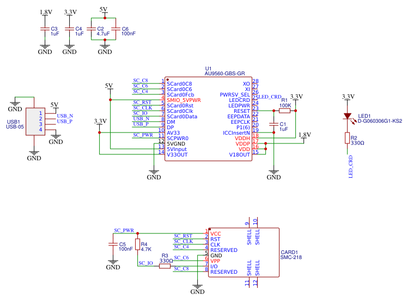Click the VDDH pin name
Image resolution: width=408 pixels, height=301 pixels.
pyautogui.click(x=242, y=139)
